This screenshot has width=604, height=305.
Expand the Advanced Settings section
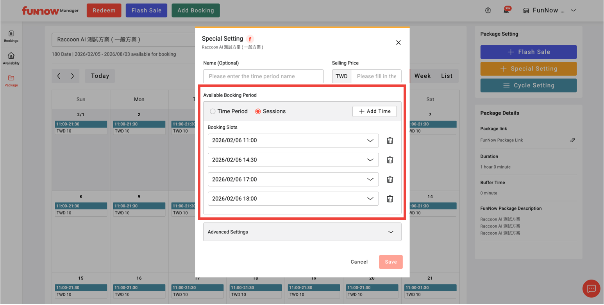302,232
